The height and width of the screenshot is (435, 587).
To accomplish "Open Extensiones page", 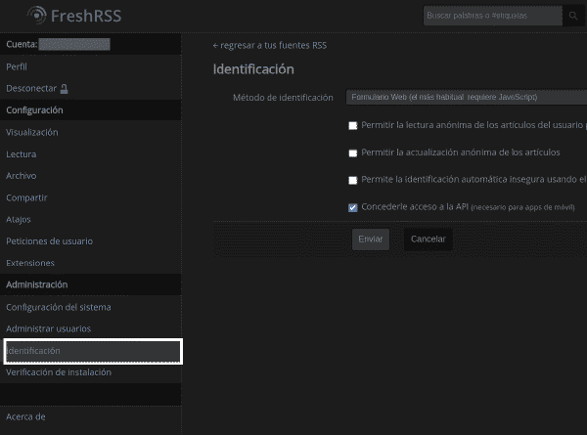I will click(30, 263).
